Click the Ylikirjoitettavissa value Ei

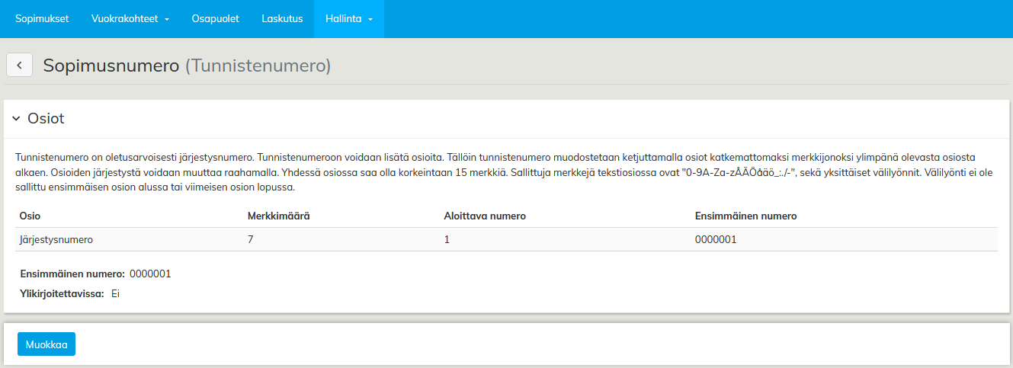(116, 293)
